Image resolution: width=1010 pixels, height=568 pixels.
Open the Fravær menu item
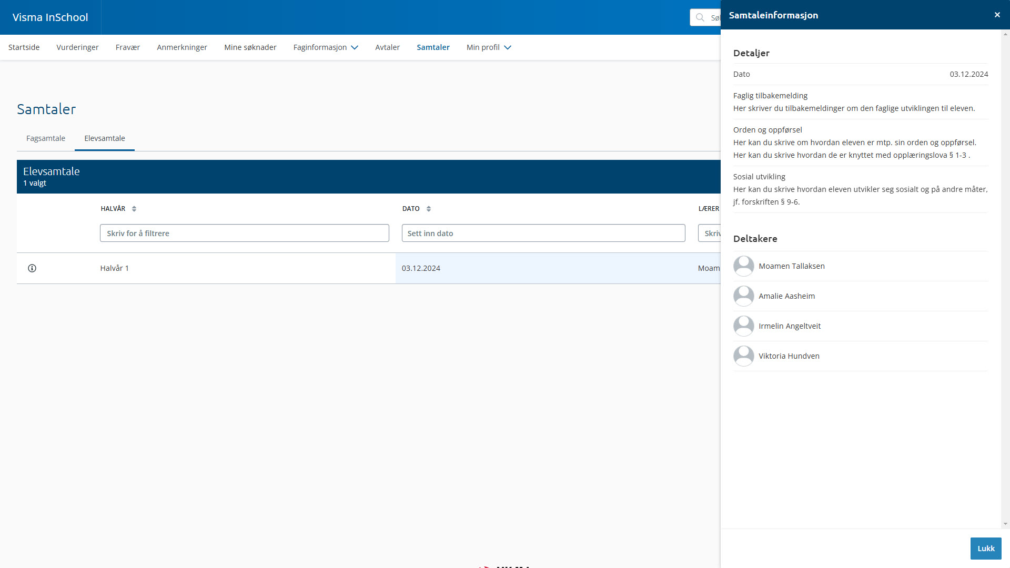click(x=128, y=47)
